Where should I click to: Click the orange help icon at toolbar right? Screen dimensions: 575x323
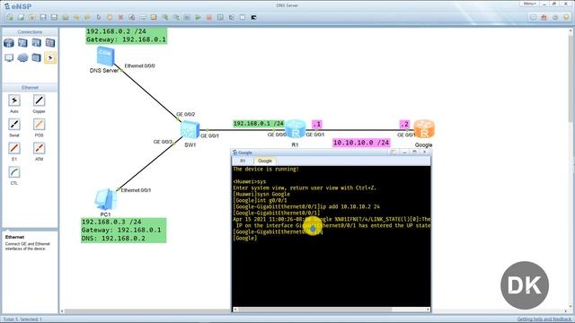point(566,17)
